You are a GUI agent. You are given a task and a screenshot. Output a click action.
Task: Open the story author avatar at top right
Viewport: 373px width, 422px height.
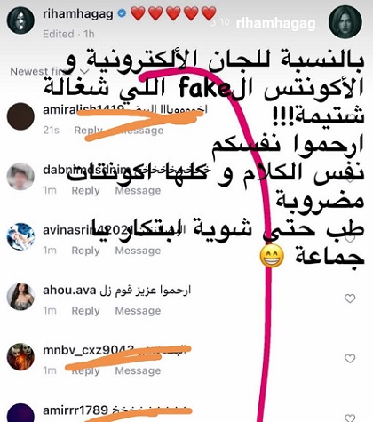click(x=345, y=22)
